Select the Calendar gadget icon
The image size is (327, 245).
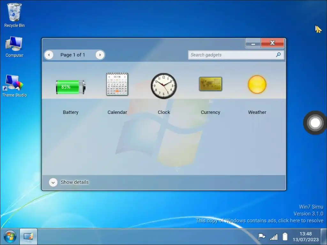117,84
